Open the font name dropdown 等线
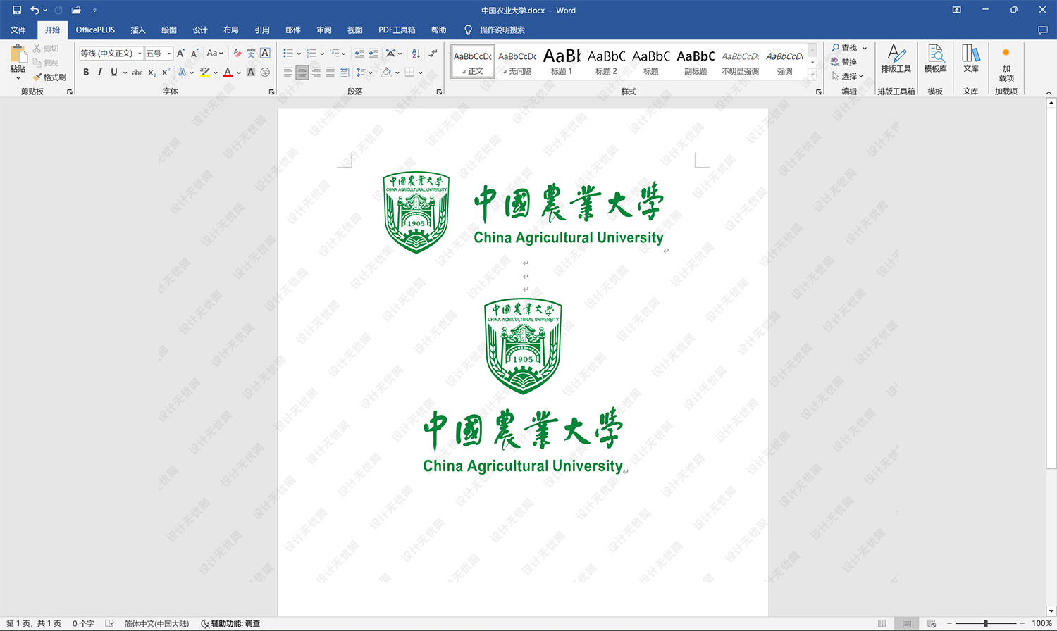 [140, 54]
